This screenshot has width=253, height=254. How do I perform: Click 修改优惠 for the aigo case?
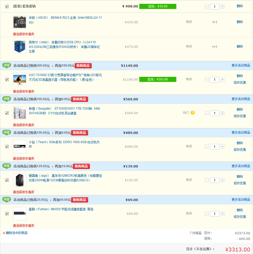(x=240, y=183)
